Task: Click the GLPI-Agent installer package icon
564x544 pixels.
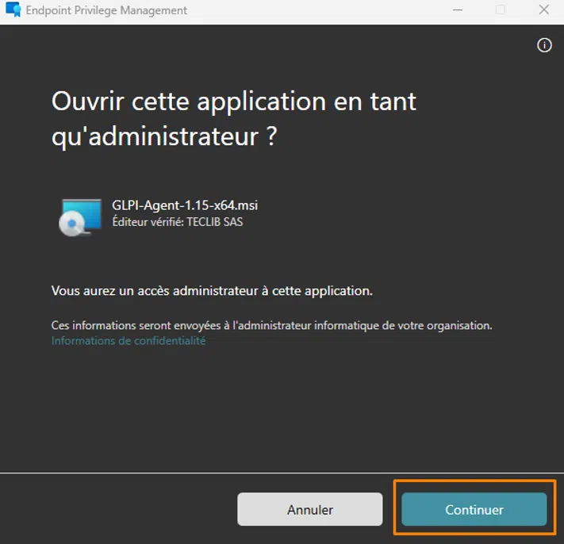Action: coord(80,216)
